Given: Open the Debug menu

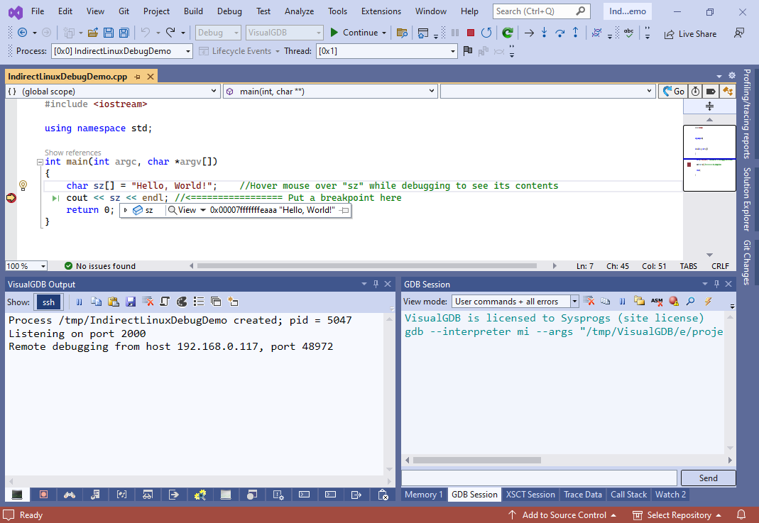Looking at the screenshot, I should [x=229, y=11].
